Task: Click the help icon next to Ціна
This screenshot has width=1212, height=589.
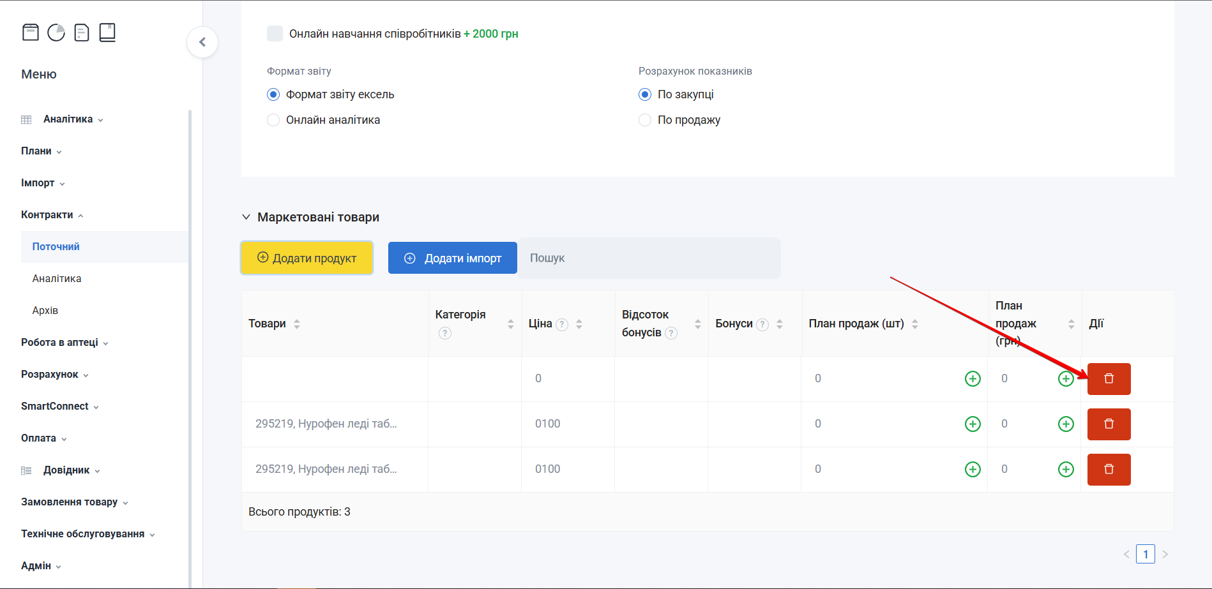Action: click(x=562, y=324)
